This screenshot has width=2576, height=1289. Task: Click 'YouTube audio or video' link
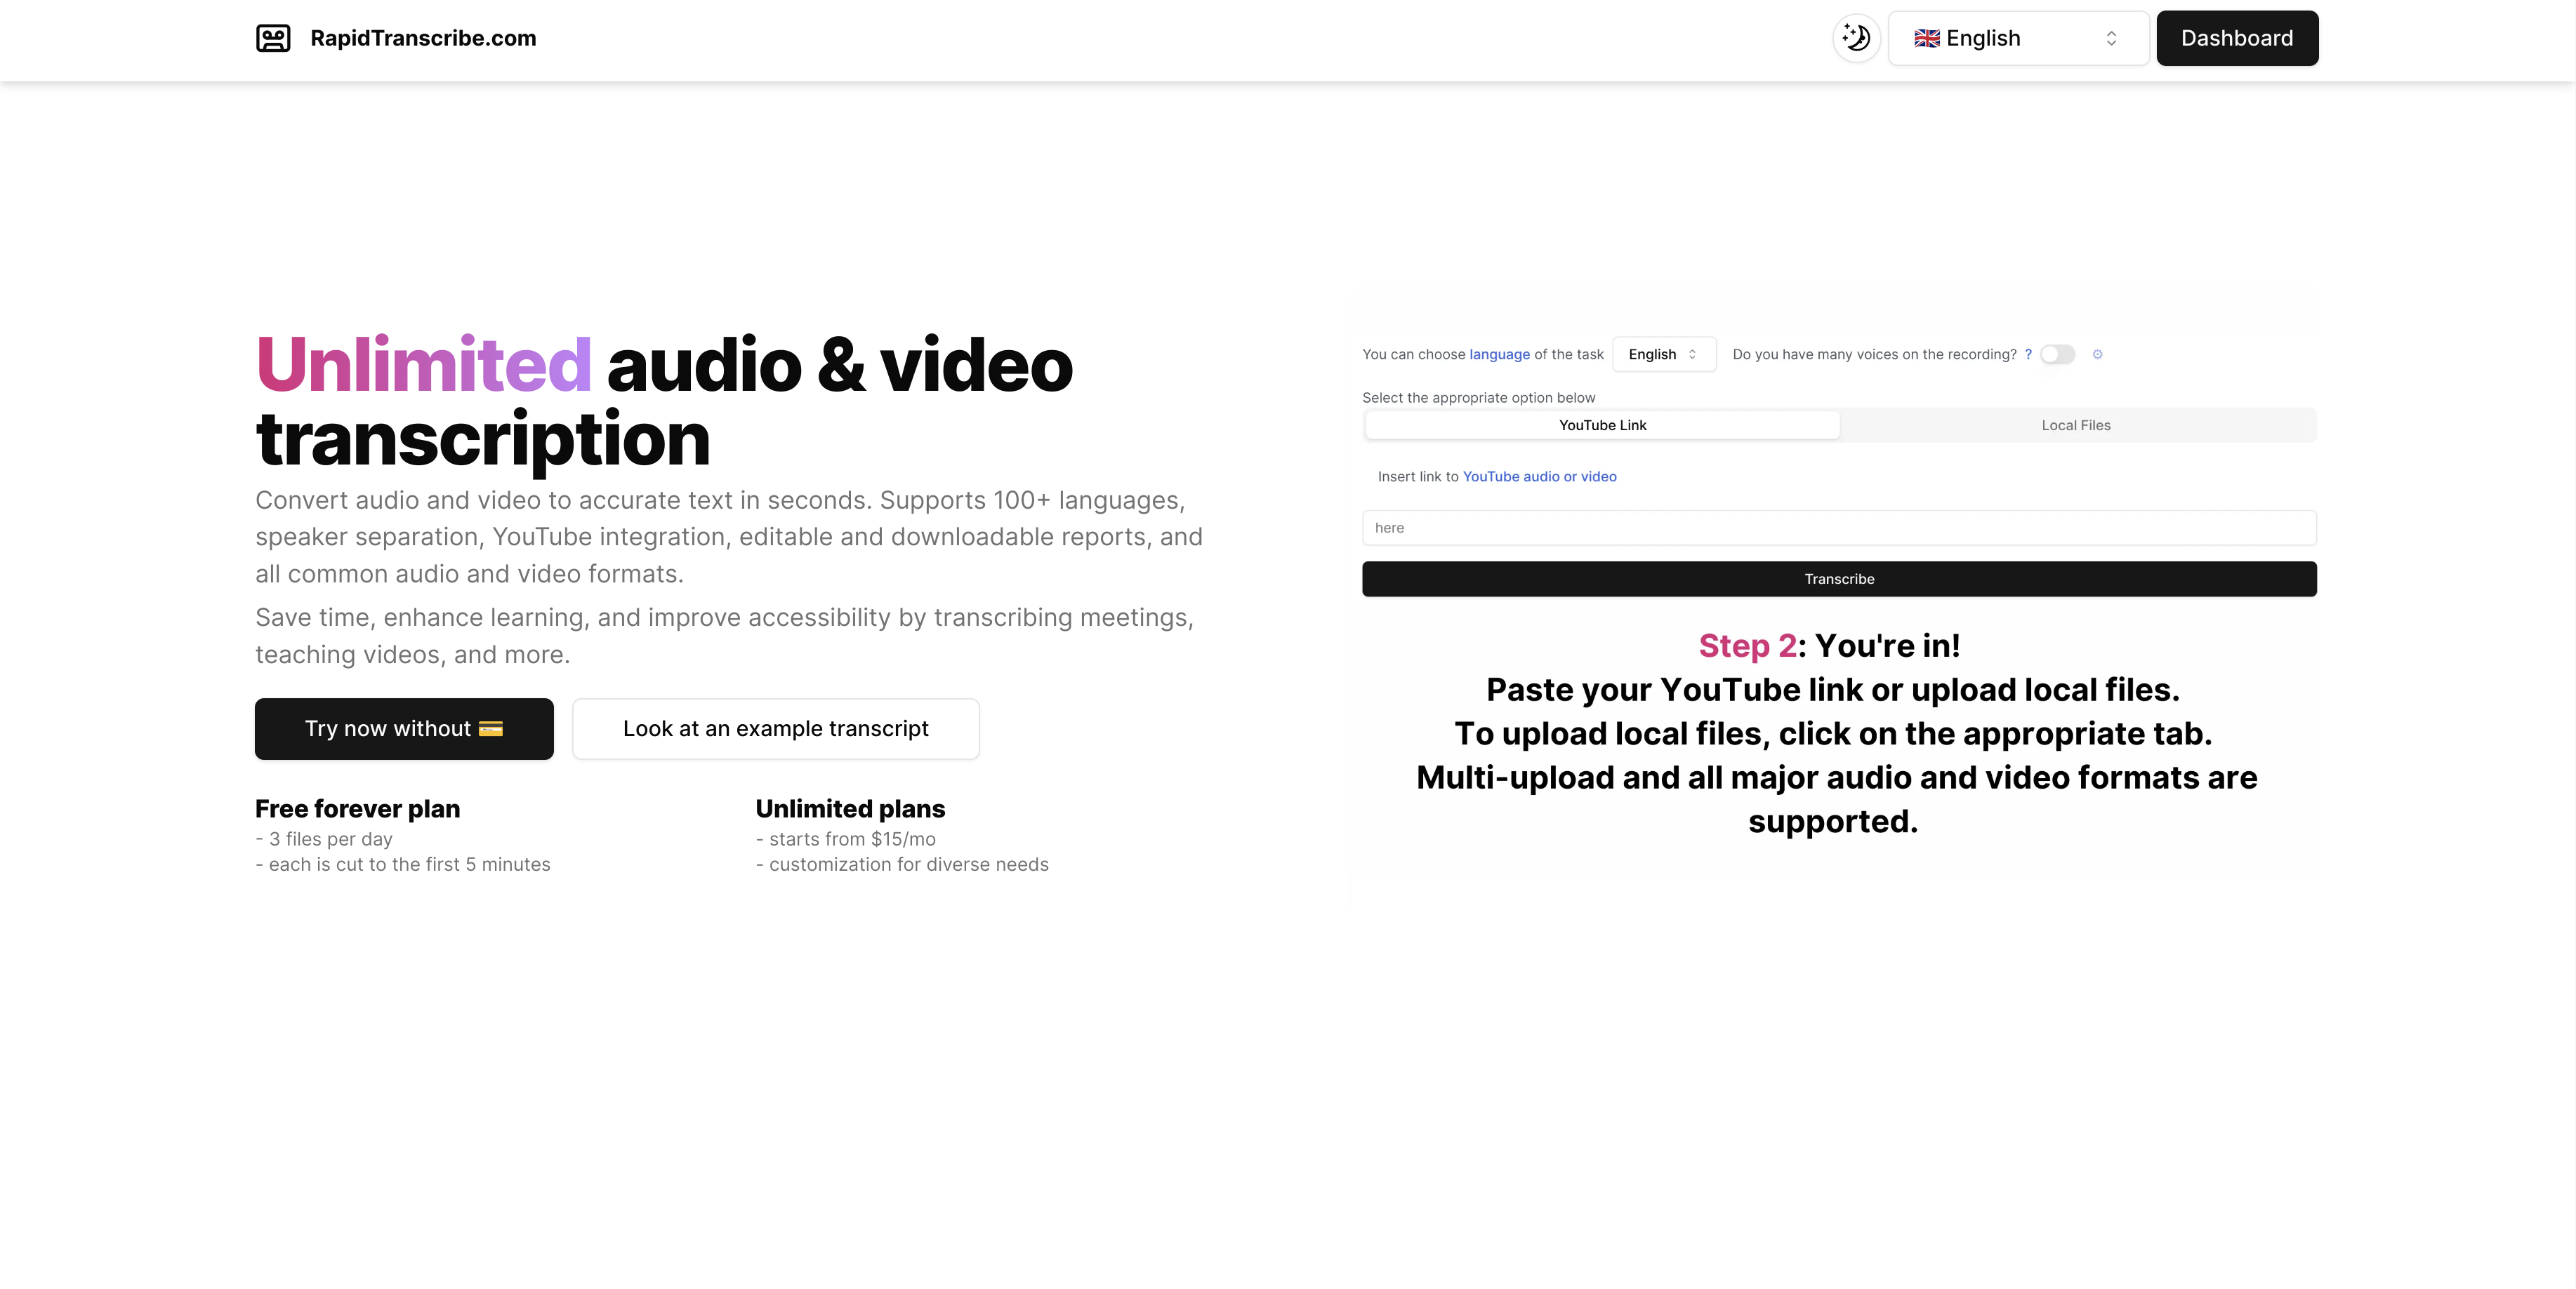pos(1539,476)
